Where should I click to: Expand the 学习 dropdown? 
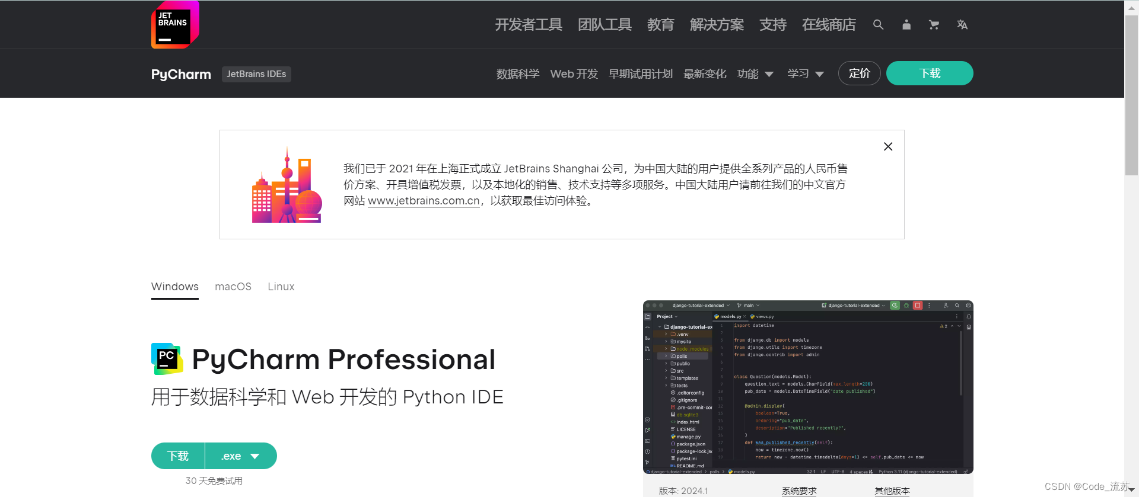806,74
